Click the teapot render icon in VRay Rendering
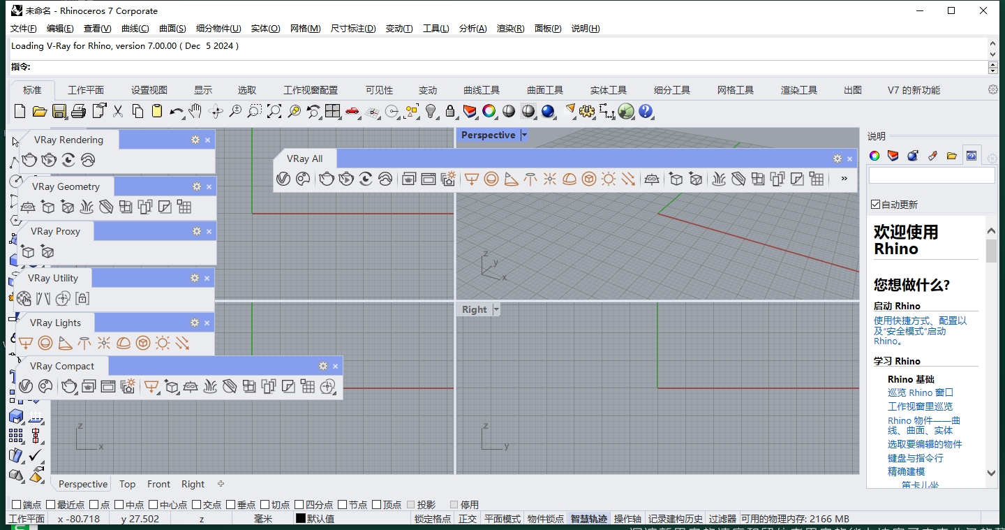Image resolution: width=1005 pixels, height=530 pixels. pyautogui.click(x=29, y=160)
